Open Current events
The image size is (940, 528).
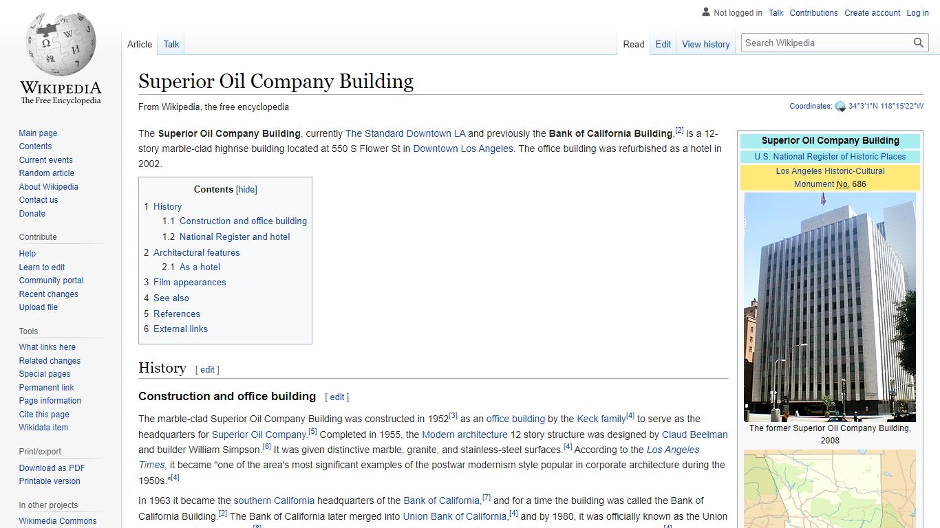click(x=46, y=160)
